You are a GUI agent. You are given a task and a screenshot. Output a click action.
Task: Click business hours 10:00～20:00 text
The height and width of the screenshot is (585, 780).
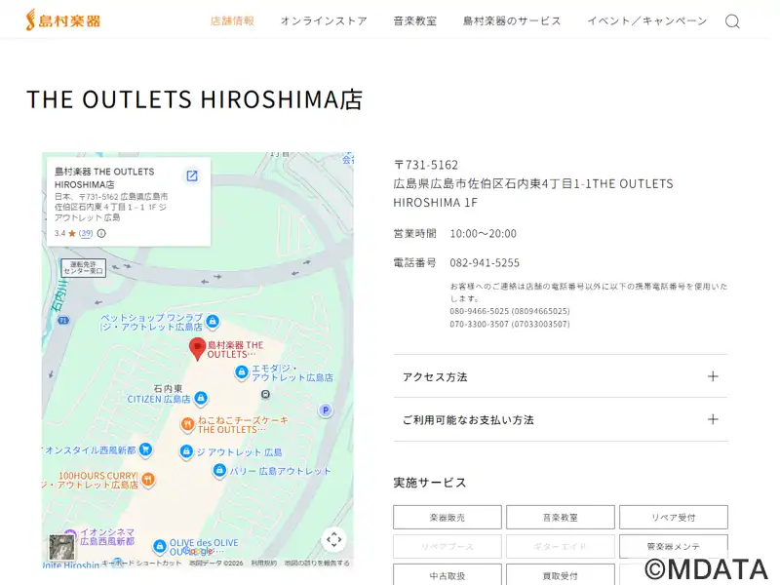click(x=483, y=233)
